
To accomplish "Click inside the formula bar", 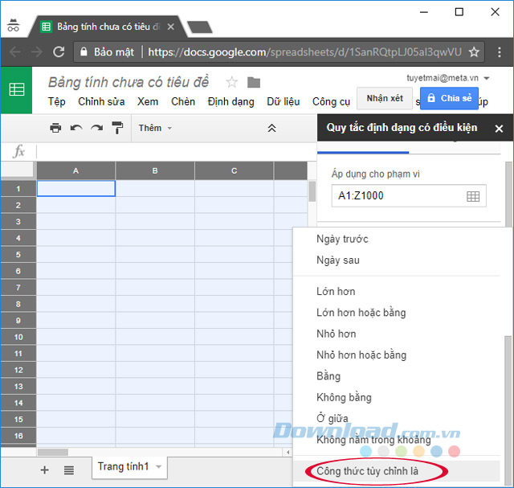I will pos(177,152).
